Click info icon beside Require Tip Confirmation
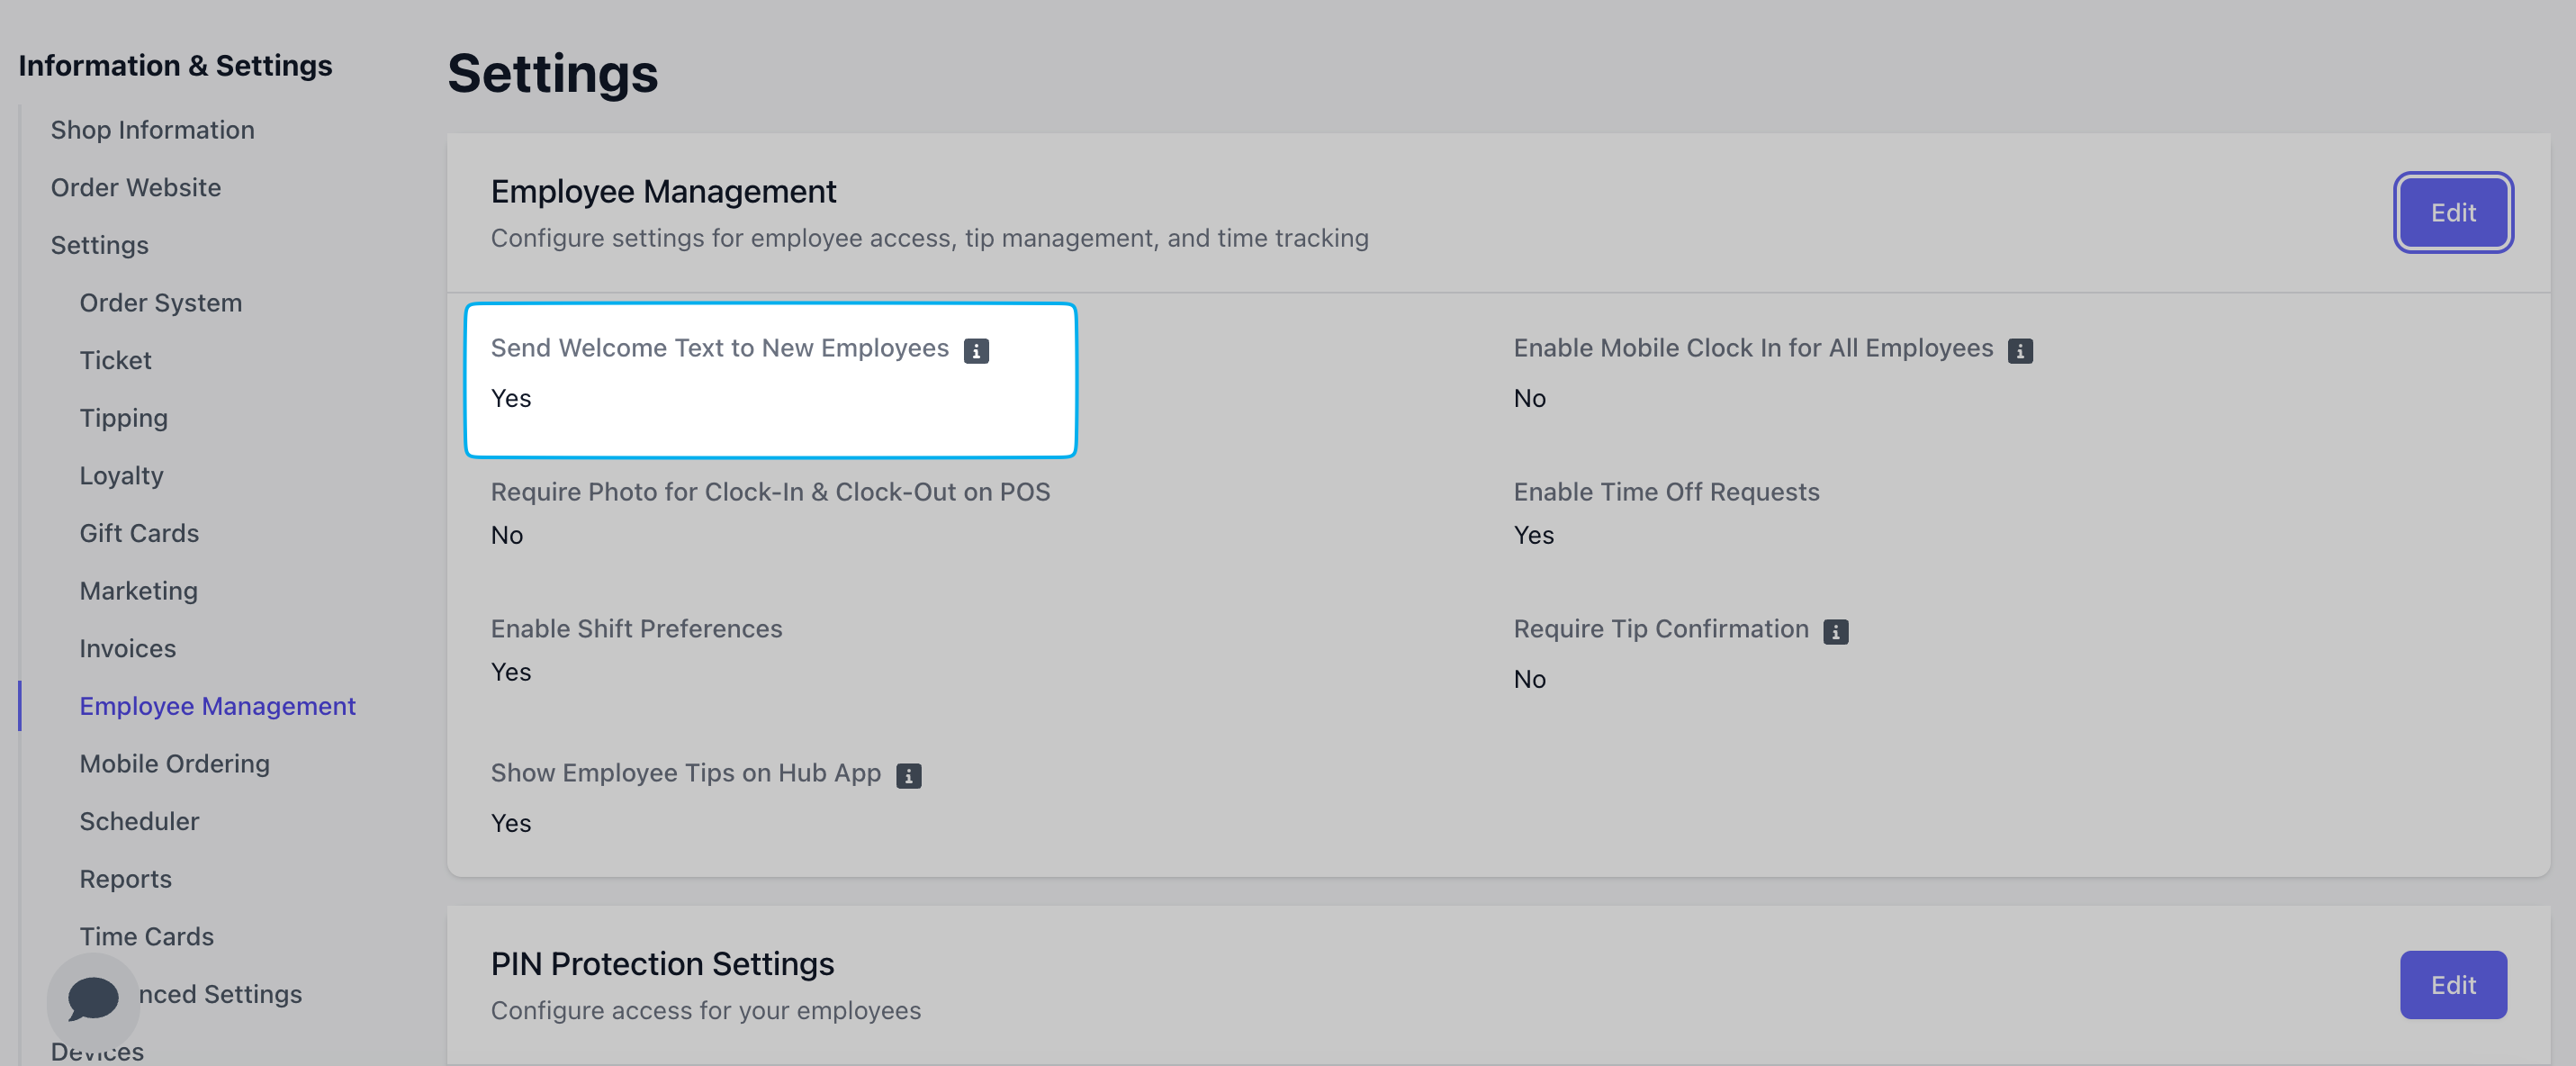The image size is (2576, 1066). [x=1835, y=631]
